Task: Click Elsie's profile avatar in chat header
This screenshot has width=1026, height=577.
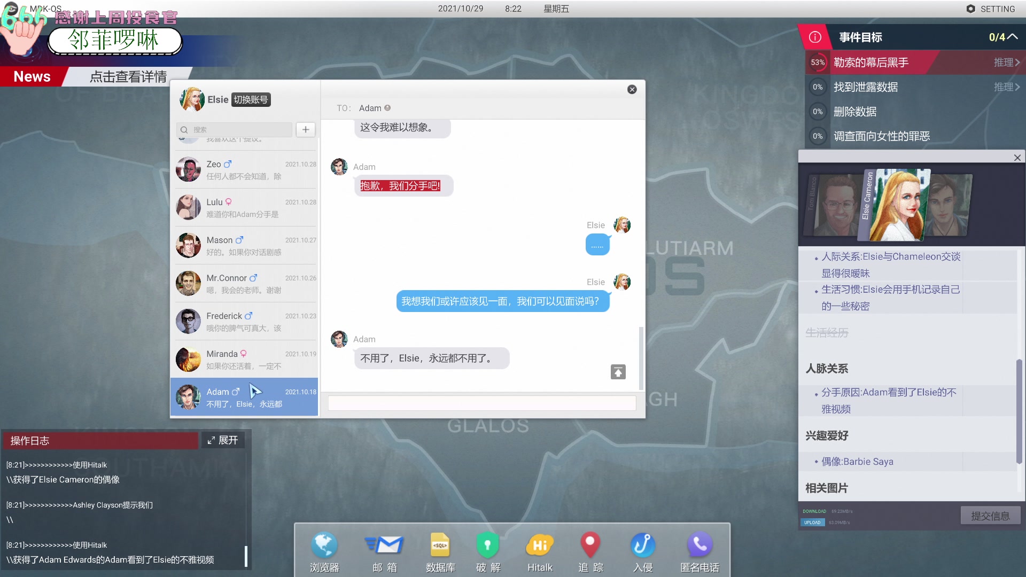Action: click(x=192, y=99)
